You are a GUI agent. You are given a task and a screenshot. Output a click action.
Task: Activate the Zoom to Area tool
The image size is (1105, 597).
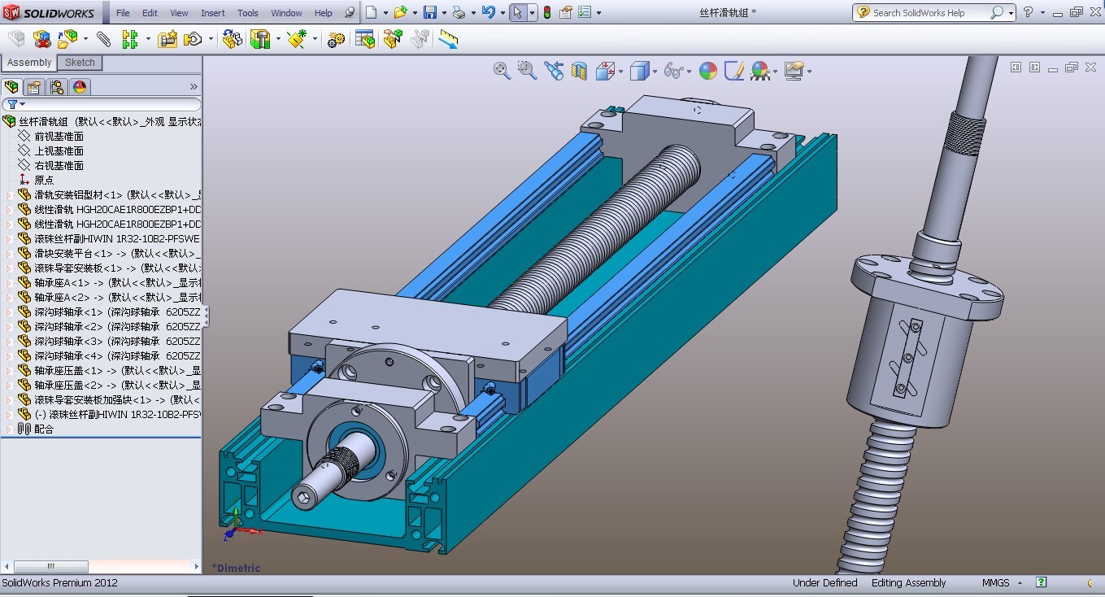[x=528, y=71]
